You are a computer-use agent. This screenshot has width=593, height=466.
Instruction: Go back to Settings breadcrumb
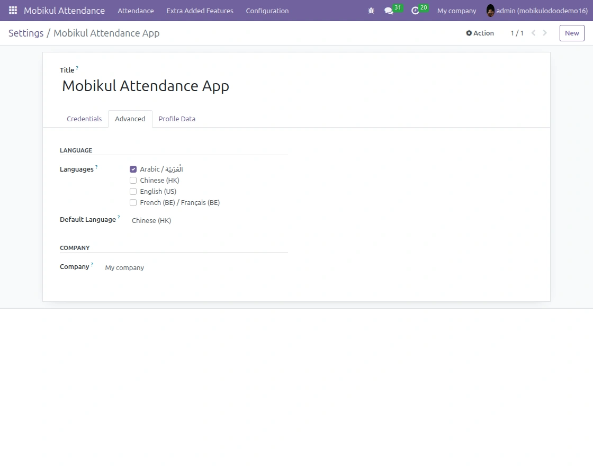click(x=26, y=33)
